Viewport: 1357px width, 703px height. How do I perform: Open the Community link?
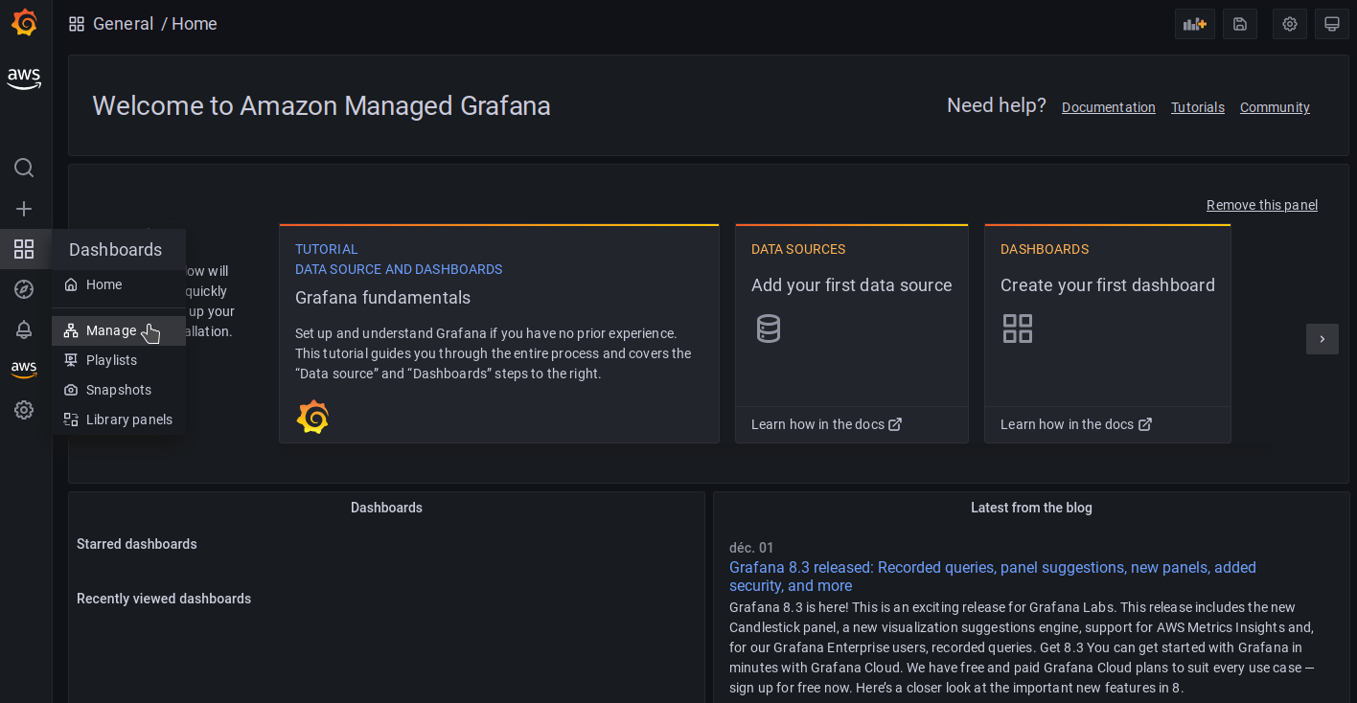tap(1275, 107)
